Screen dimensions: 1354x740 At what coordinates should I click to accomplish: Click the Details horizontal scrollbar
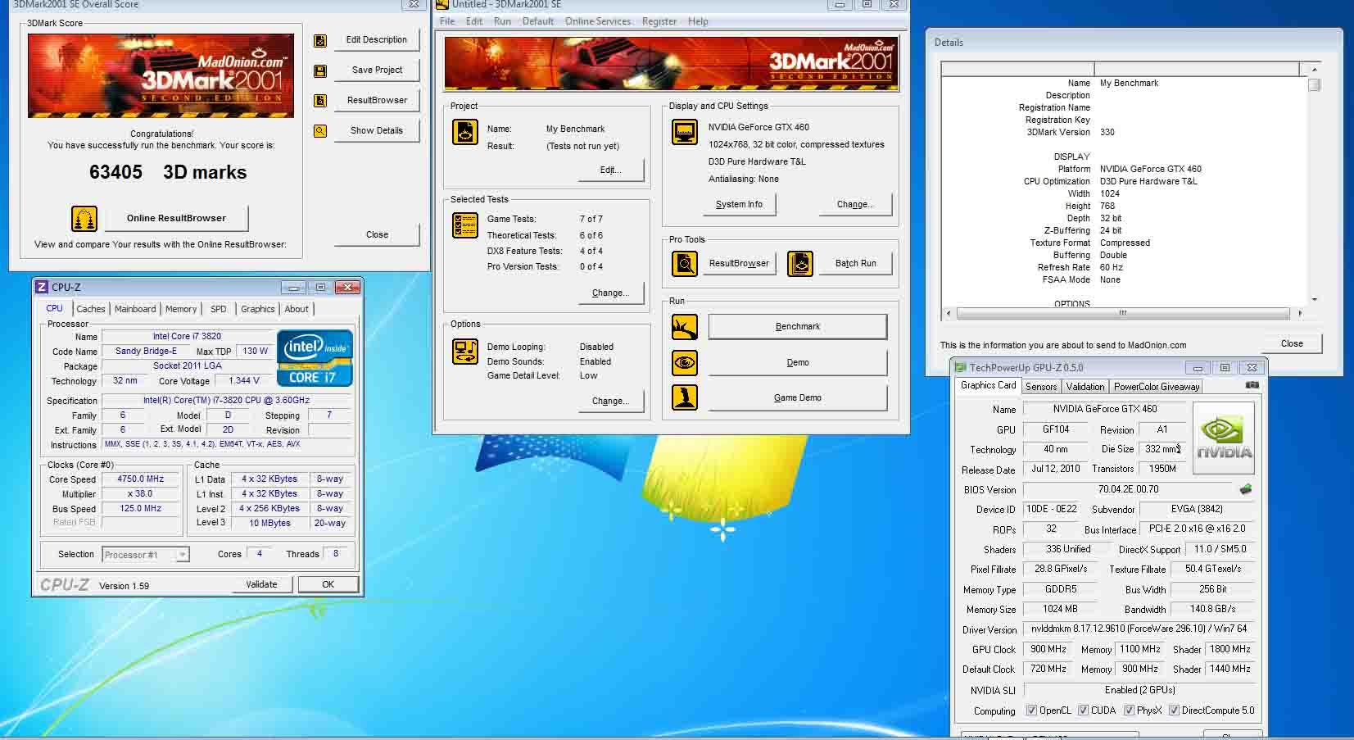point(1122,313)
